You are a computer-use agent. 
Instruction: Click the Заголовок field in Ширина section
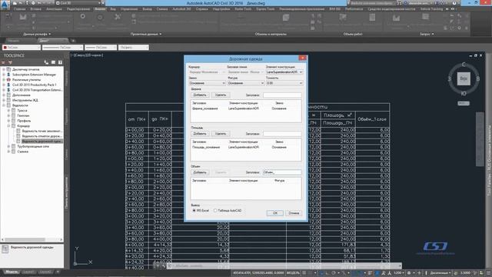tap(282, 95)
